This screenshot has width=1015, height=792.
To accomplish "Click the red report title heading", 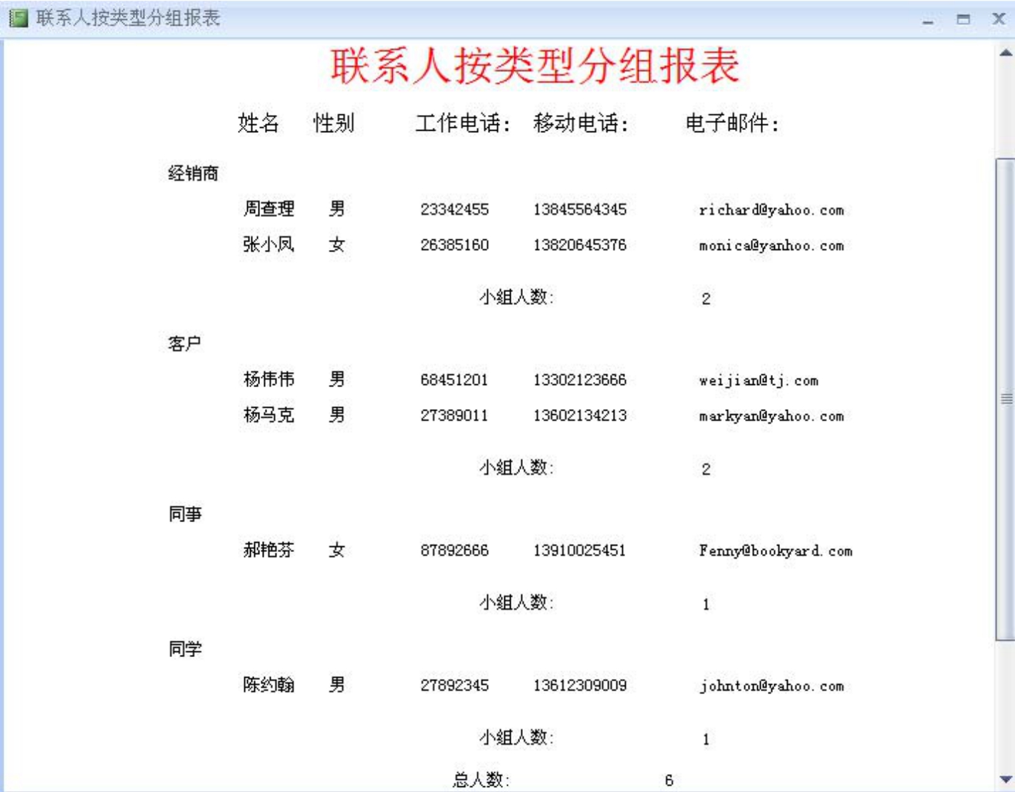I will (534, 66).
